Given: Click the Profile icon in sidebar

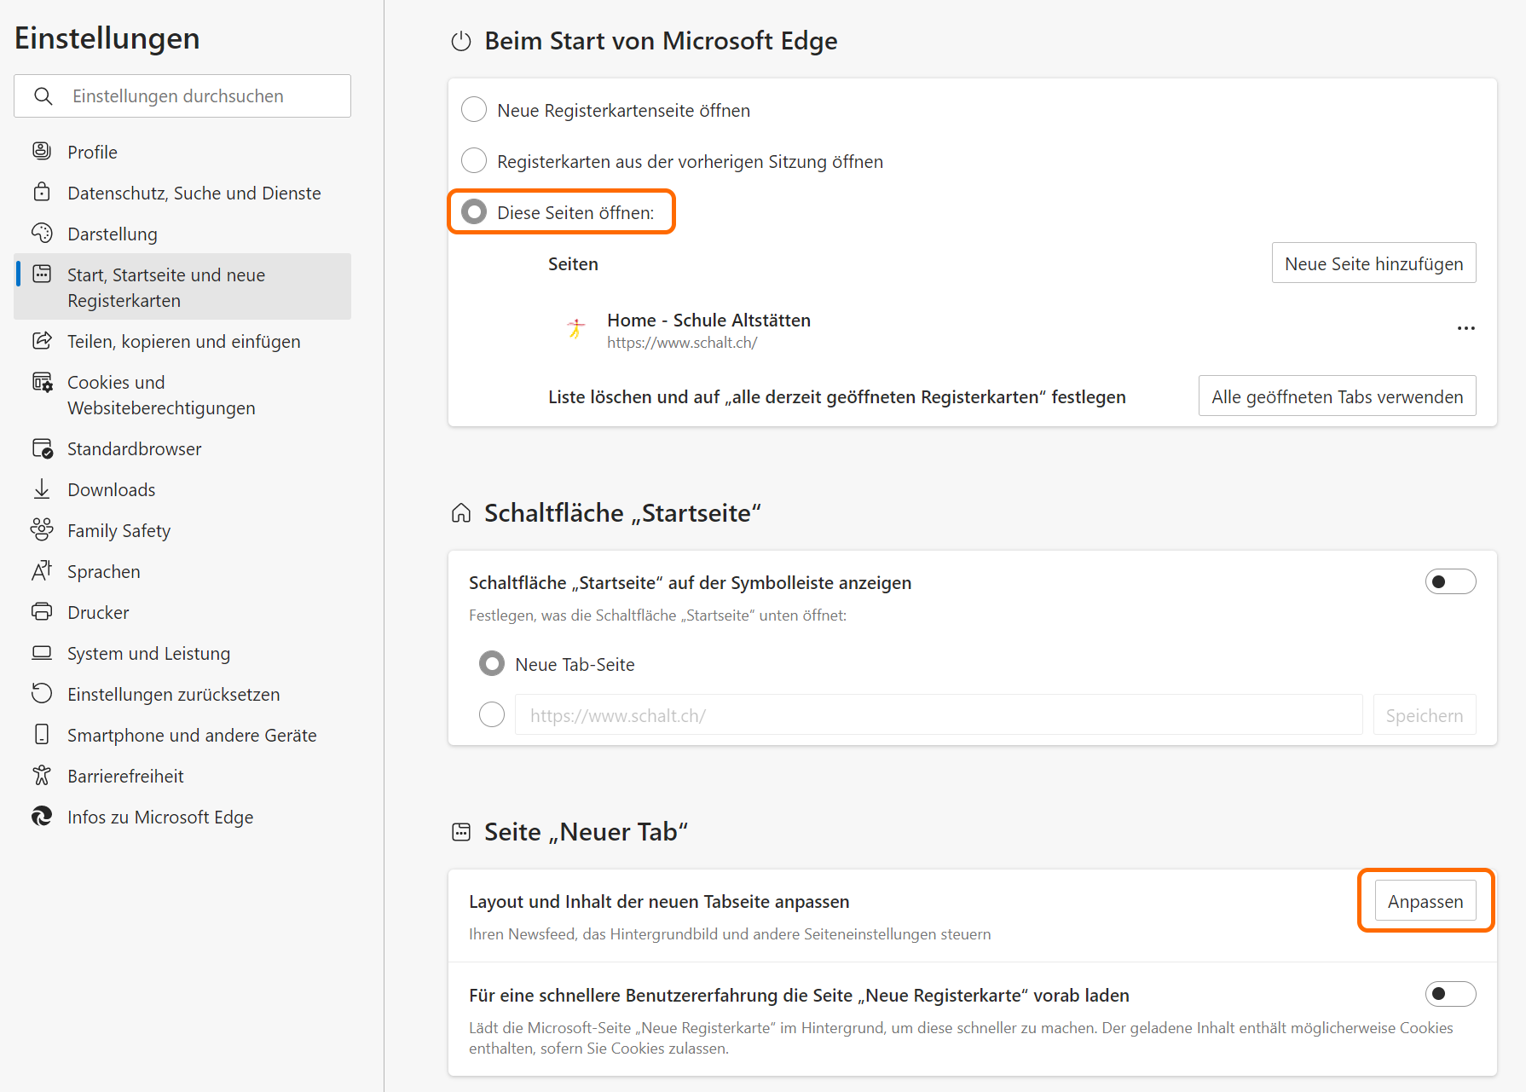Looking at the screenshot, I should coord(41,152).
